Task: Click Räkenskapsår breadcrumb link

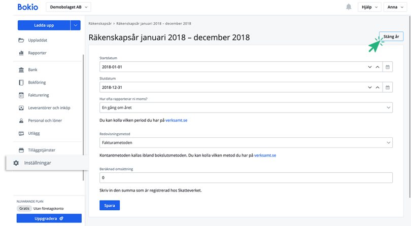Action: click(x=100, y=24)
